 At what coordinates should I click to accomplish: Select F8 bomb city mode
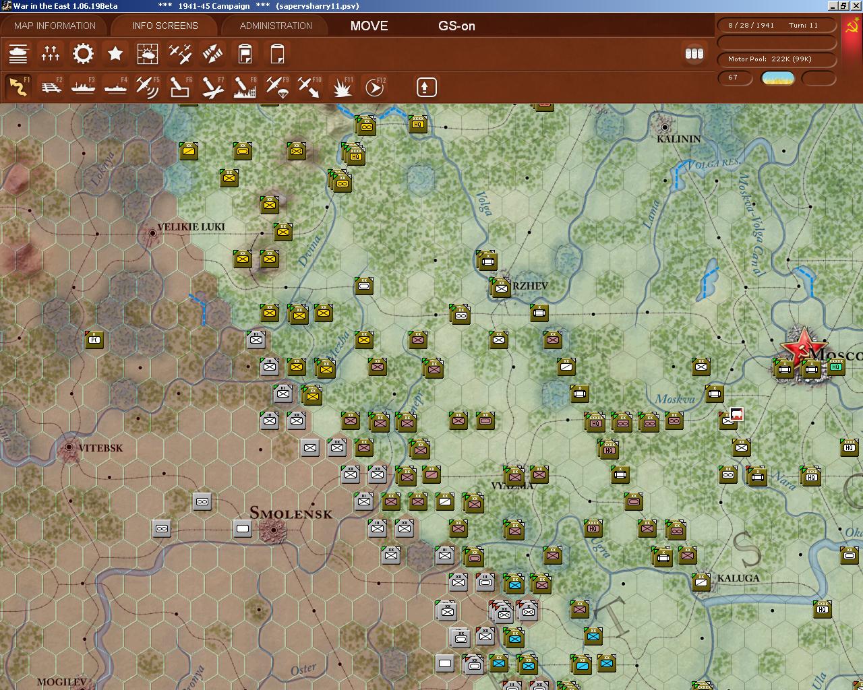click(x=245, y=87)
